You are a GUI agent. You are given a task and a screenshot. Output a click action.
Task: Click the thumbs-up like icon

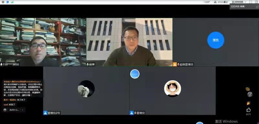point(248,110)
